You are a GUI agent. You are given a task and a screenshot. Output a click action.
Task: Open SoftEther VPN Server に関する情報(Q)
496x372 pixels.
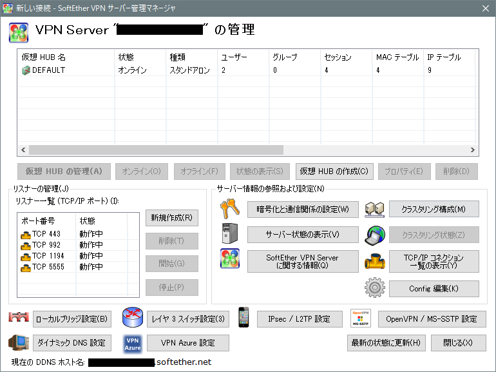303,262
